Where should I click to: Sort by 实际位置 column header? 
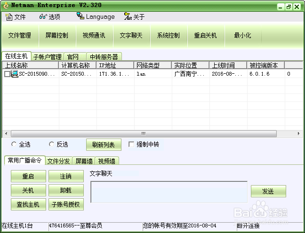click(x=191, y=65)
